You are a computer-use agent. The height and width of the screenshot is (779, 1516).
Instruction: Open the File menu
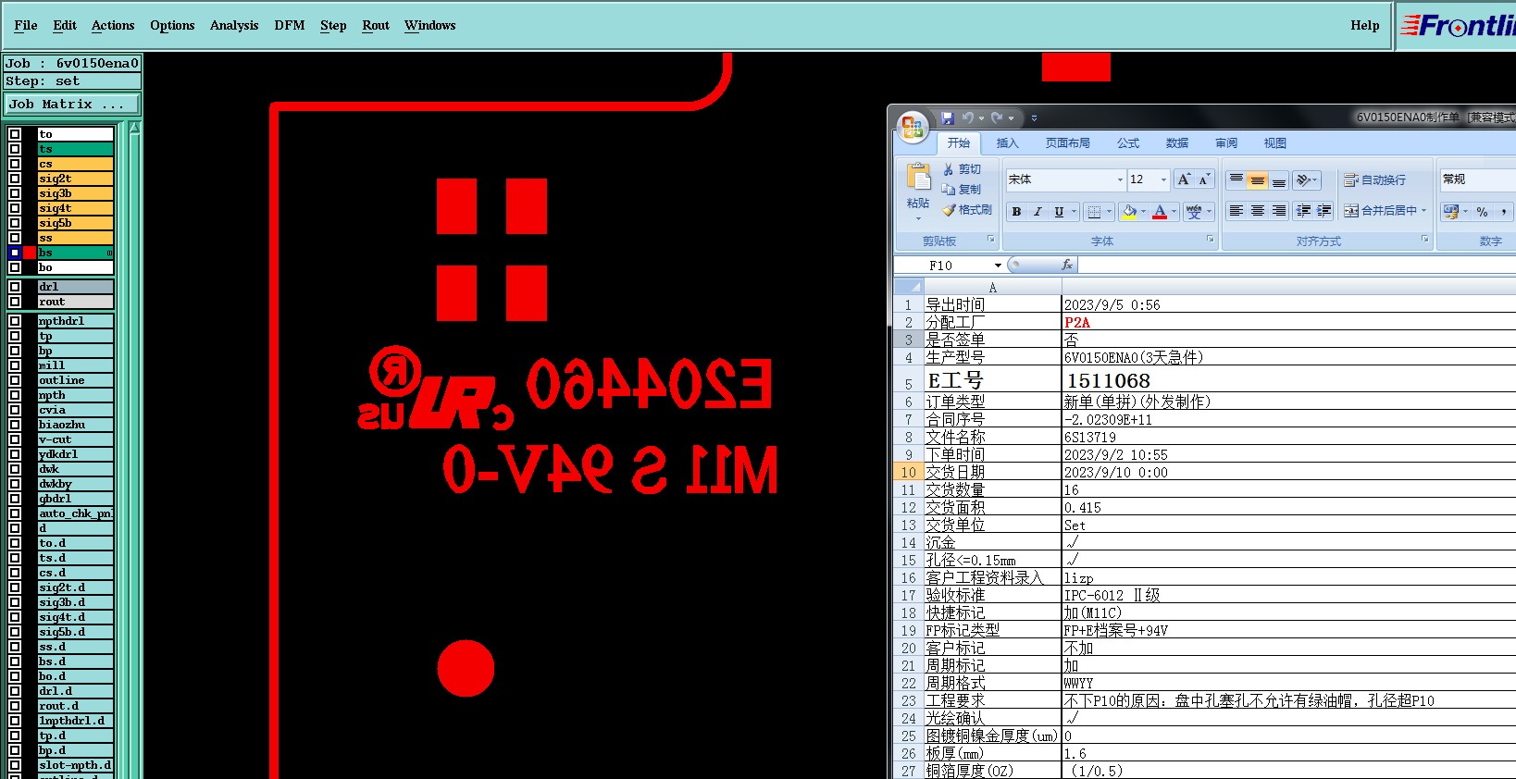tap(26, 25)
